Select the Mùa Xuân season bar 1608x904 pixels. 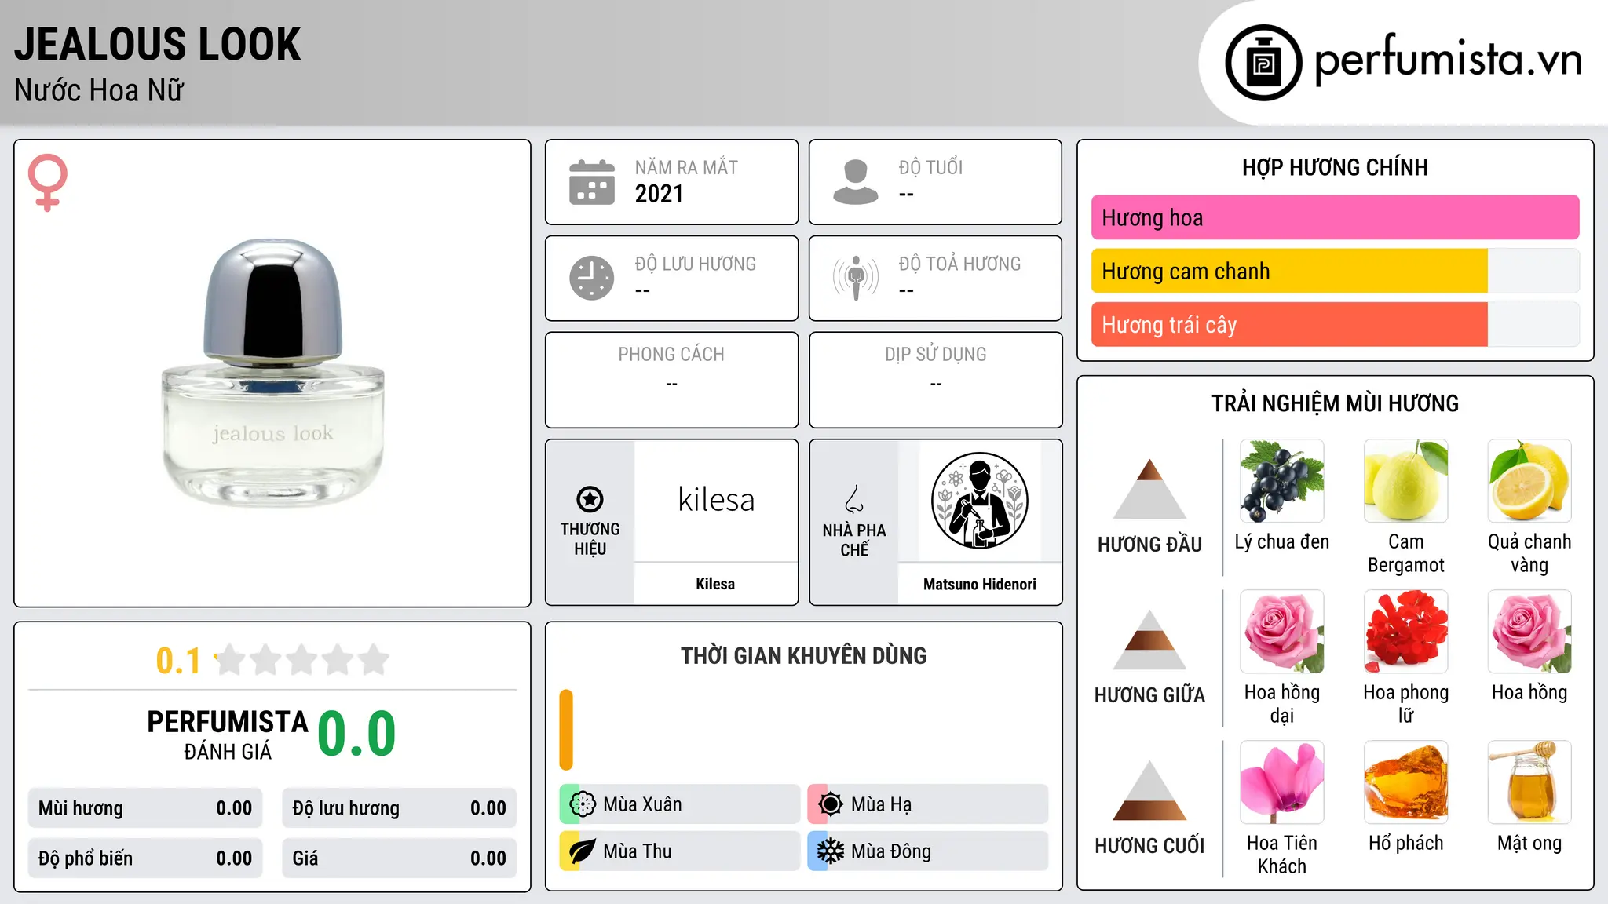pos(680,804)
